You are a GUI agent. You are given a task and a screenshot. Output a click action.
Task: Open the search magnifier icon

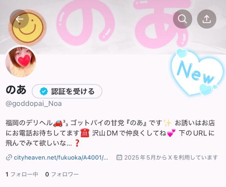point(182,19)
